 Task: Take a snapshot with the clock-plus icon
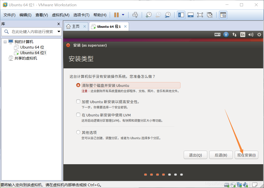click(148, 15)
